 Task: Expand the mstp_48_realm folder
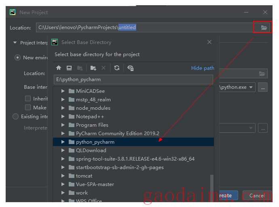[63, 100]
